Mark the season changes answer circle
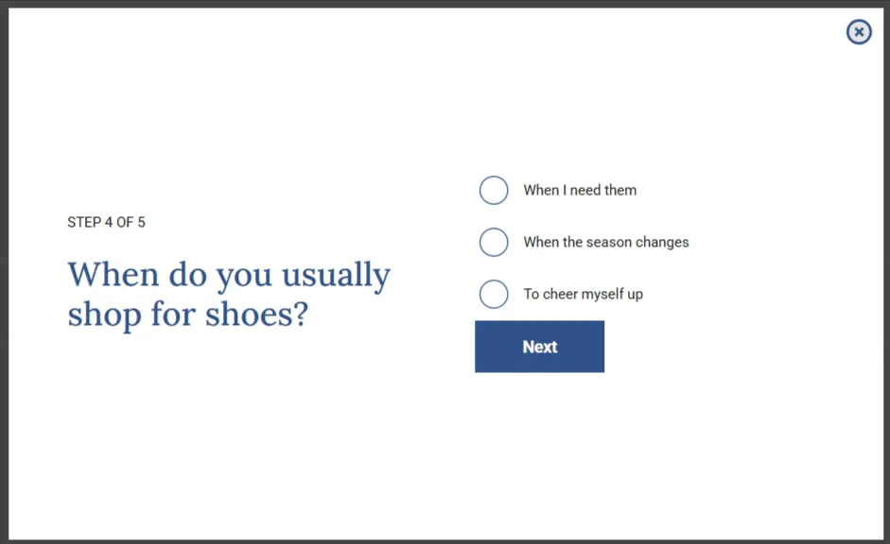The image size is (890, 544). coord(494,242)
